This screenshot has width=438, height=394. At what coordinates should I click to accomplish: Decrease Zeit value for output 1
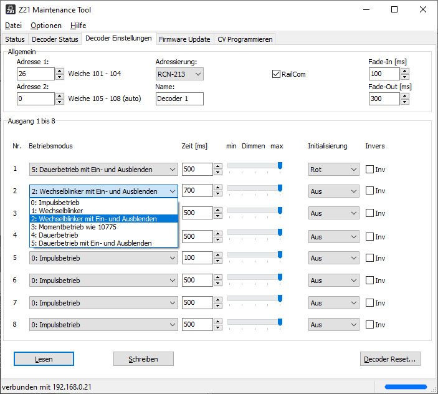pyautogui.click(x=218, y=172)
